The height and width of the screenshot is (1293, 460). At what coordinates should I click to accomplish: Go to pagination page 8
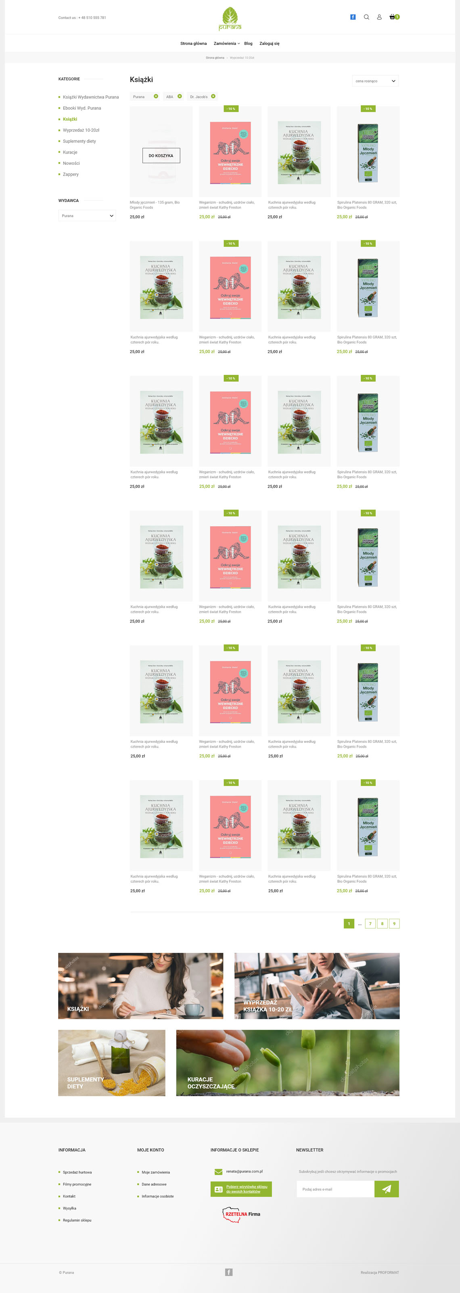click(x=382, y=923)
